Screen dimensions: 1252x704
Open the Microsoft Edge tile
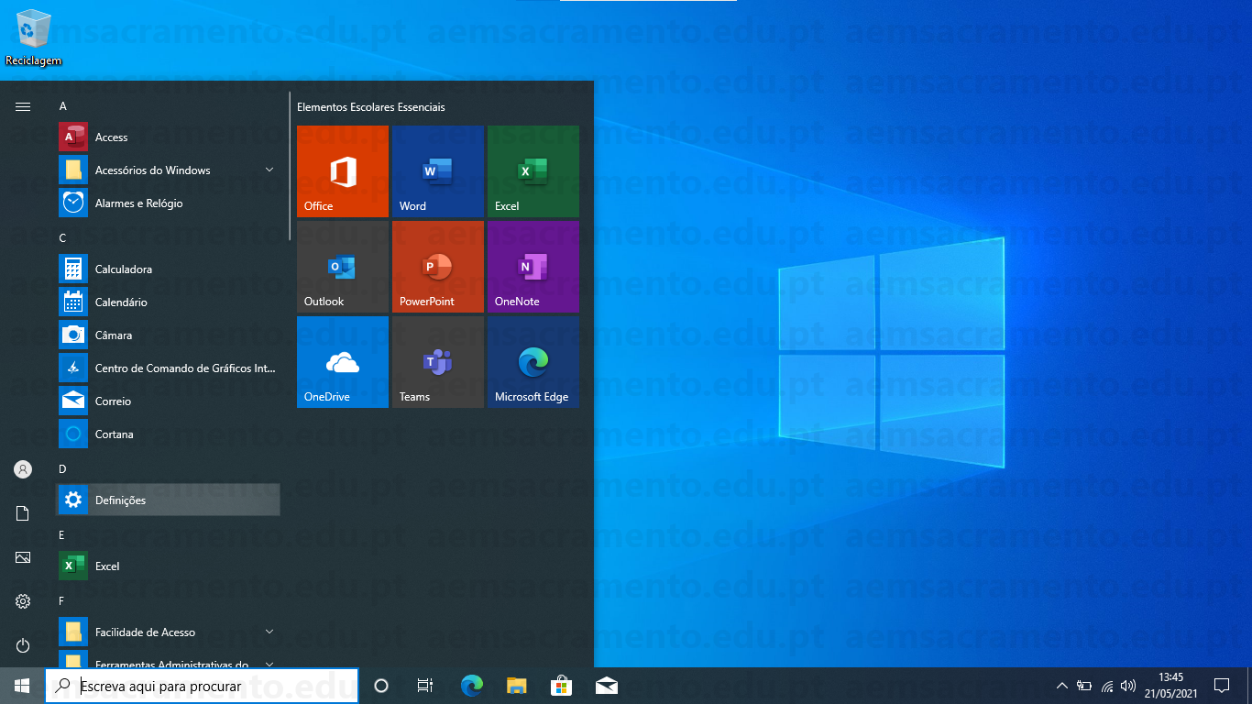click(533, 362)
